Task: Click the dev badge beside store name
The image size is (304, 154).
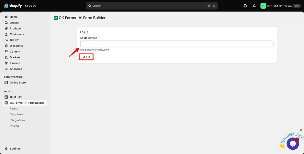Action: pyautogui.click(x=297, y=6)
